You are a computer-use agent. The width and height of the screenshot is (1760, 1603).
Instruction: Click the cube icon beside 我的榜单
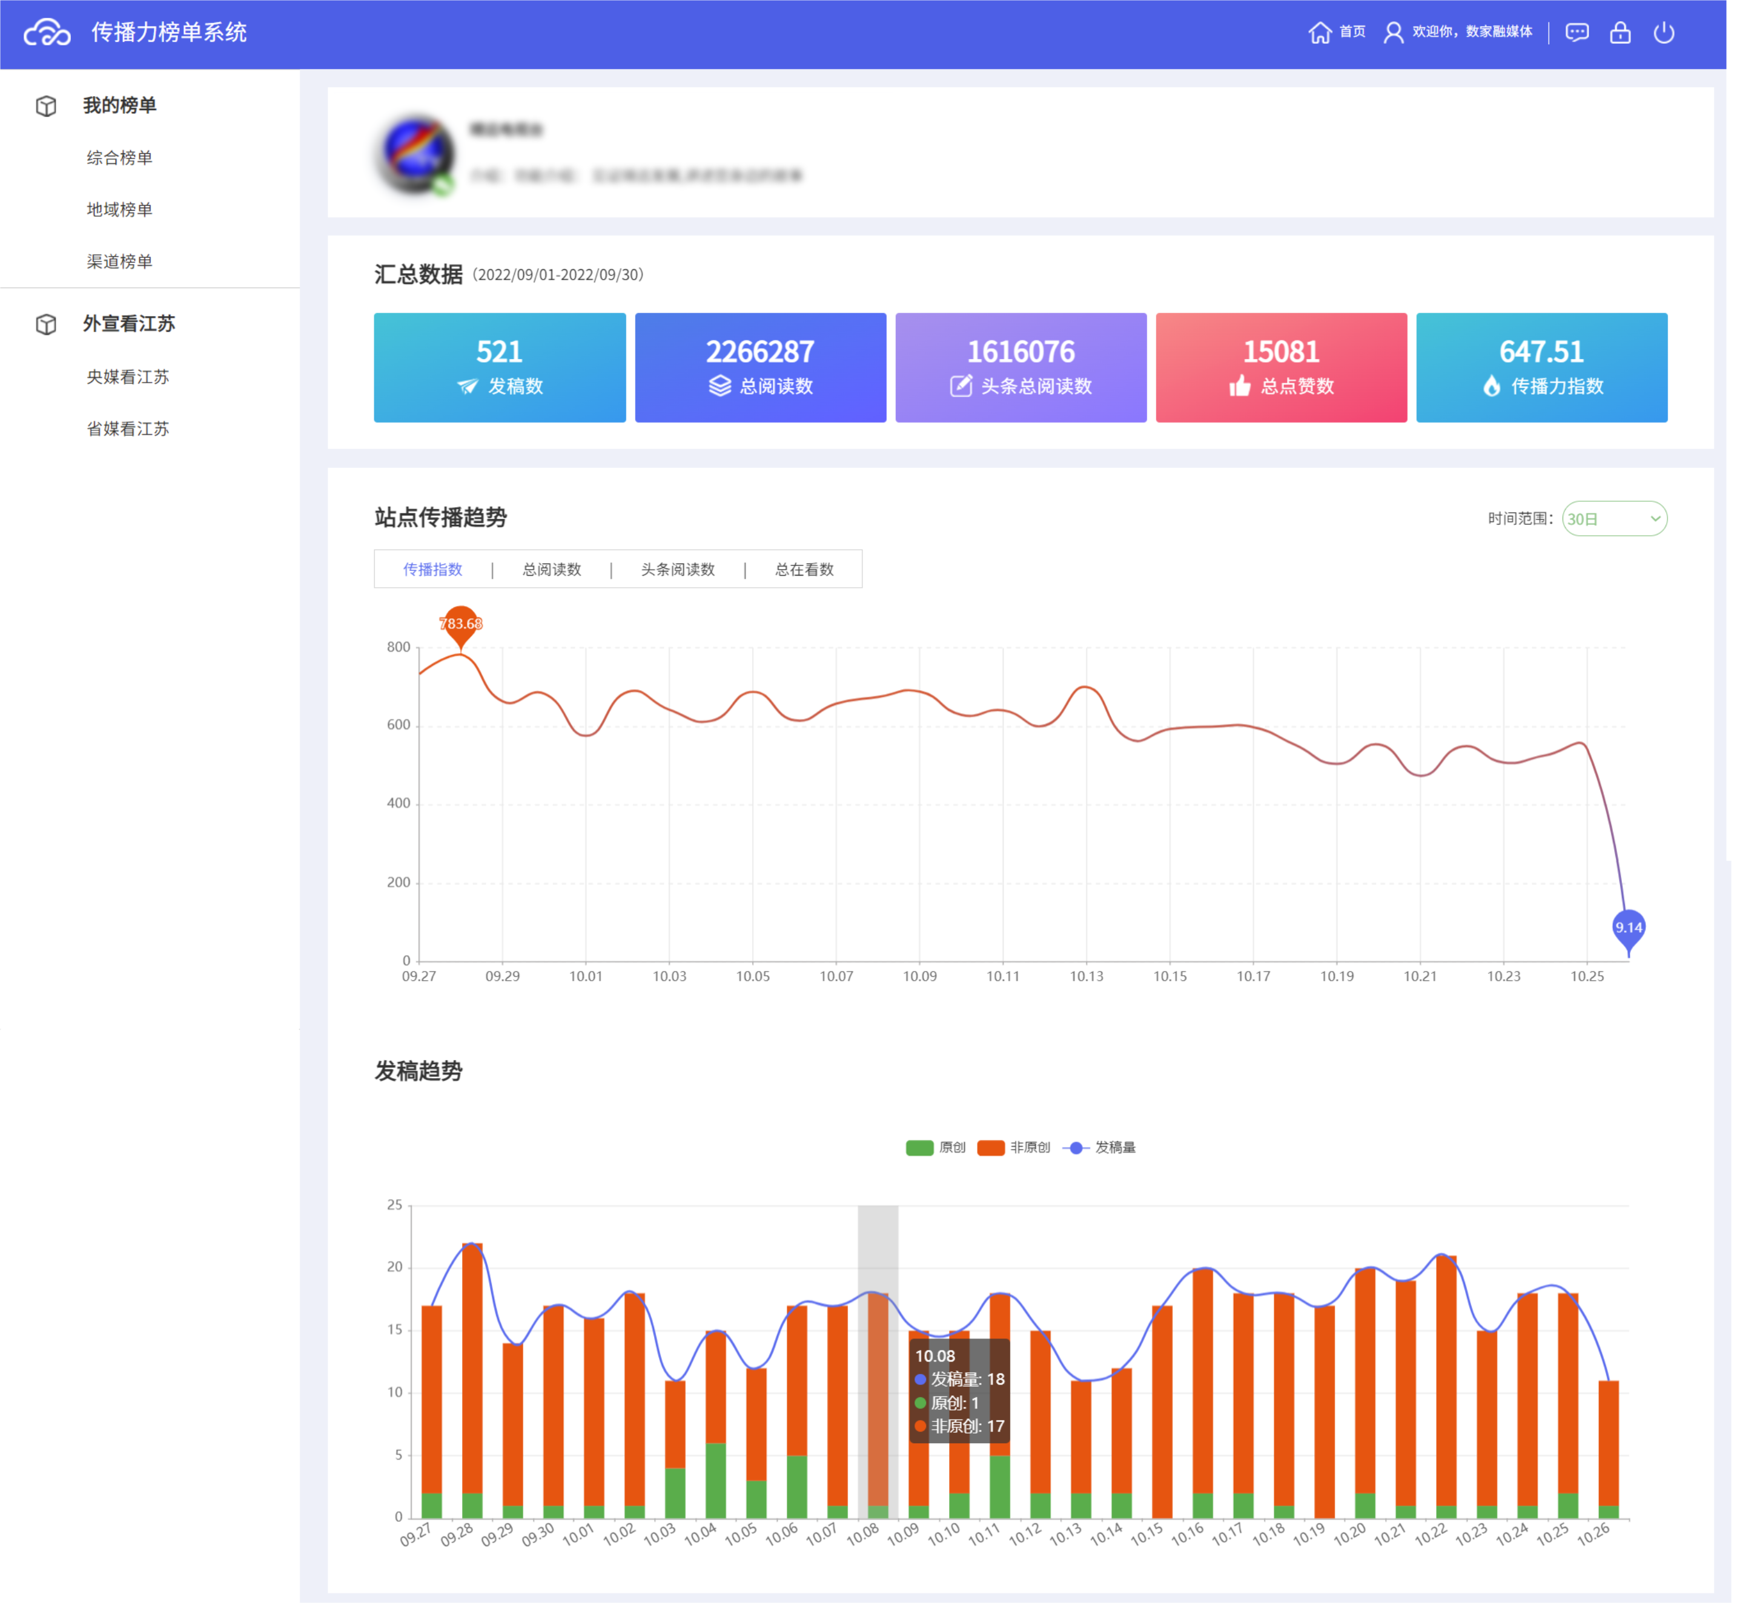[x=46, y=105]
